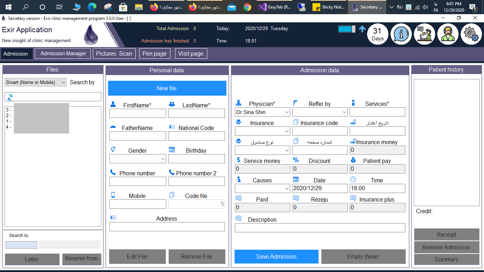The height and width of the screenshot is (272, 484).
Task: Expand the Causes dropdown
Action: coord(263,188)
